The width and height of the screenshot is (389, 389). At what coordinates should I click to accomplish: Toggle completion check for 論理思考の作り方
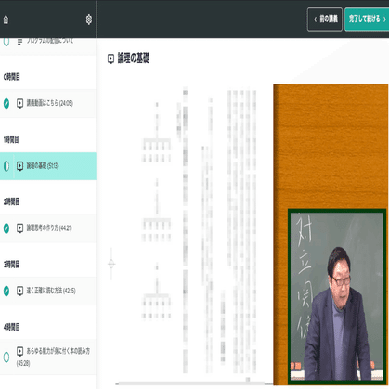point(6,228)
